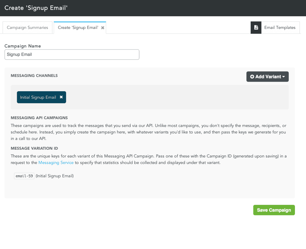Click the document icon beside Email Templates
Screen dimensions: 306x249
[256, 27]
